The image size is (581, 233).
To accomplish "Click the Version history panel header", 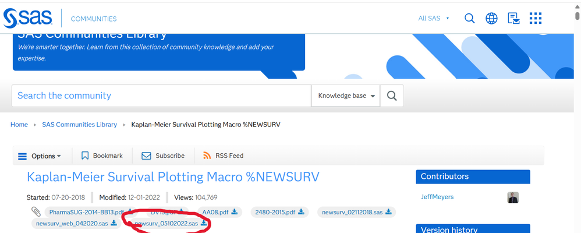I will point(473,229).
